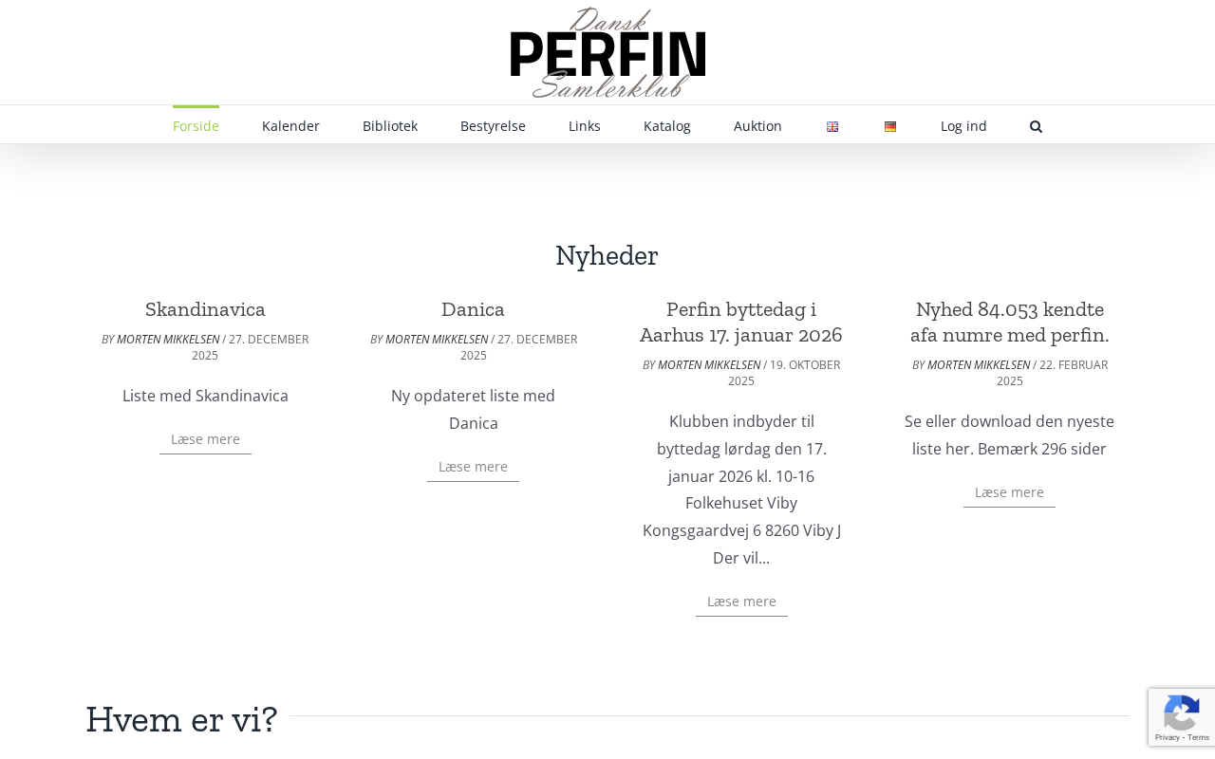1215x759 pixels.
Task: Open Perfin byttedag i Aarhus article
Action: pos(741,322)
